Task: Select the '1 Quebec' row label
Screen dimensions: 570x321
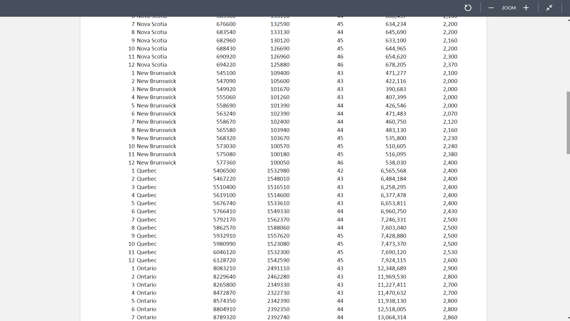Action: (144, 171)
